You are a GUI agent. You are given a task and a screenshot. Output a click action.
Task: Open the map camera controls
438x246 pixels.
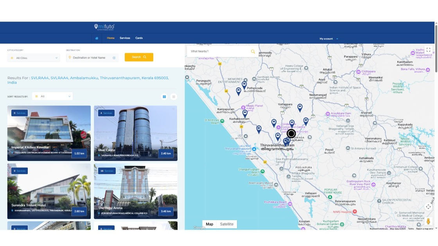click(x=428, y=207)
